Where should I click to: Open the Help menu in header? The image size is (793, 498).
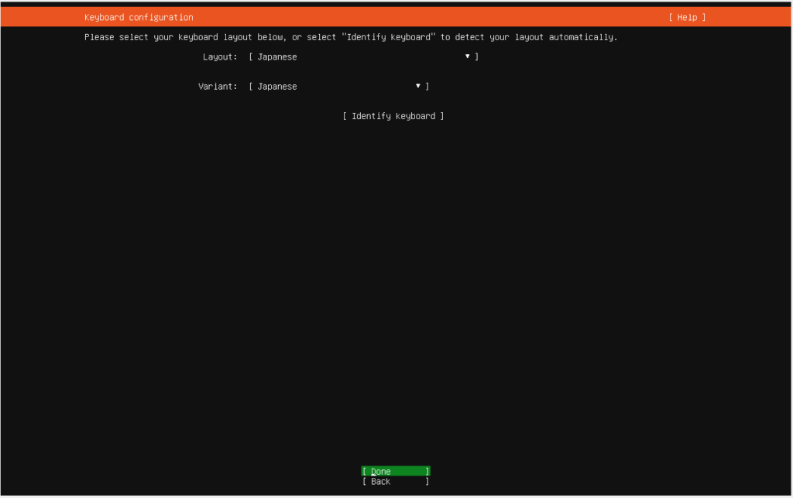click(x=687, y=17)
